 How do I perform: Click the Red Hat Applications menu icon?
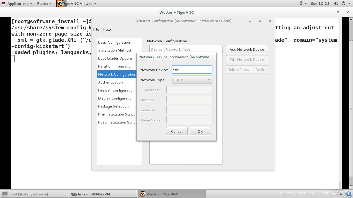[3, 3]
